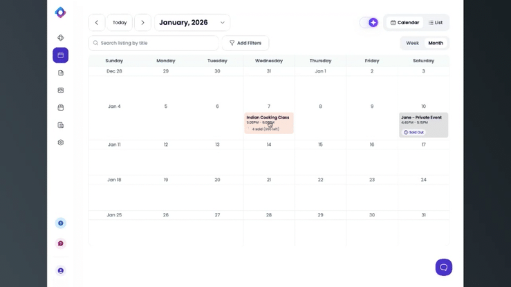Image resolution: width=511 pixels, height=287 pixels.
Task: Click the pink chat bubble sidebar icon
Action: click(60, 243)
